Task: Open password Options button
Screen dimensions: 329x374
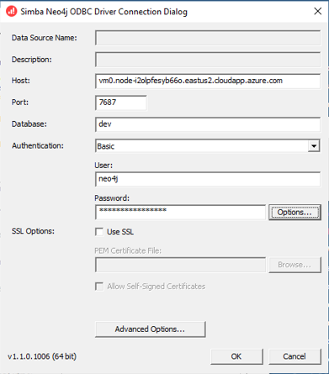Action: point(295,213)
